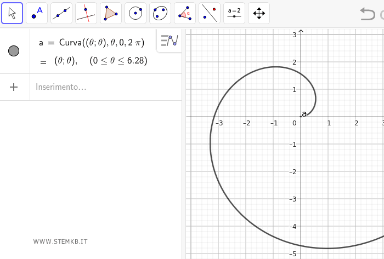Click label a near the origin
The height and width of the screenshot is (259, 384).
[x=304, y=114]
